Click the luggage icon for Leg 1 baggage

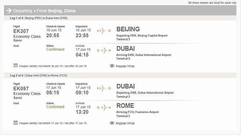112,66
